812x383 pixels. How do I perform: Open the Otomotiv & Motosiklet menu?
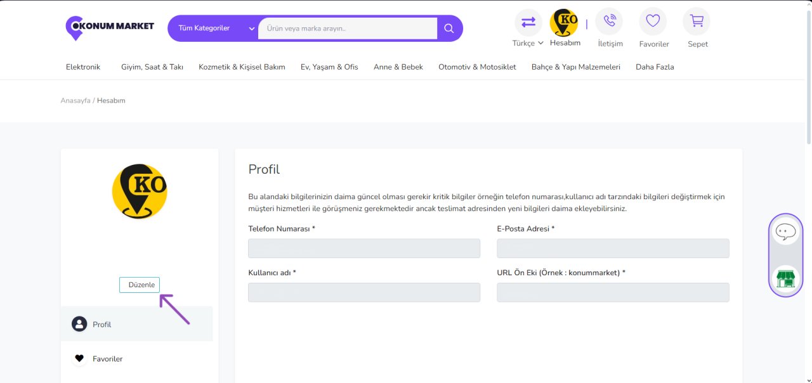[477, 67]
